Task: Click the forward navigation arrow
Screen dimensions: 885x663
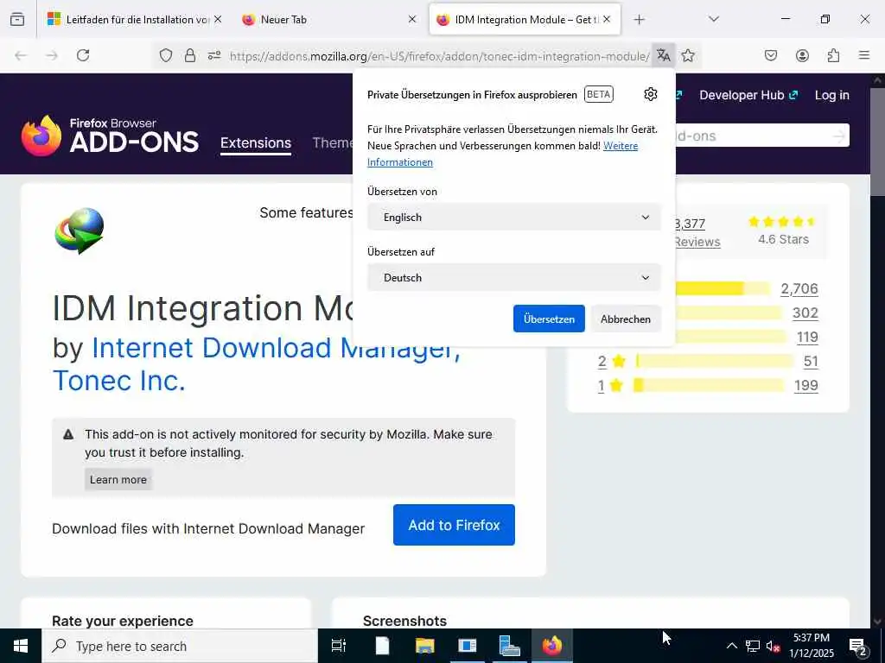Action: pyautogui.click(x=52, y=55)
